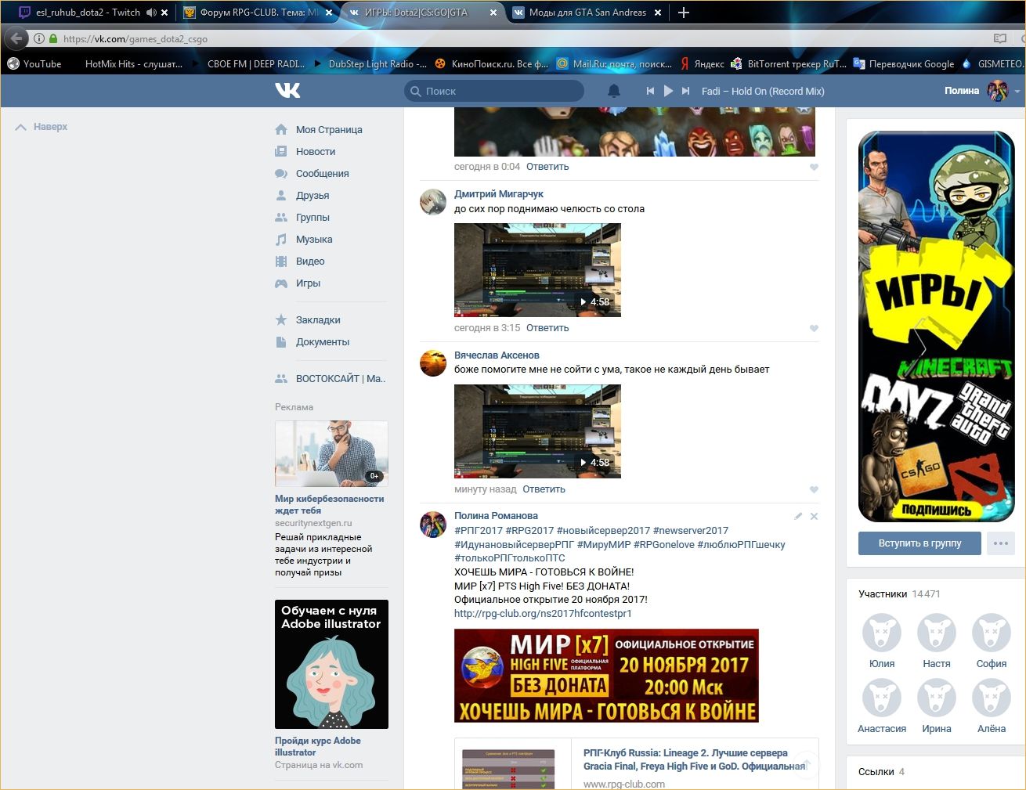Open YouTube bookmark
The width and height of the screenshot is (1026, 790).
click(x=34, y=64)
